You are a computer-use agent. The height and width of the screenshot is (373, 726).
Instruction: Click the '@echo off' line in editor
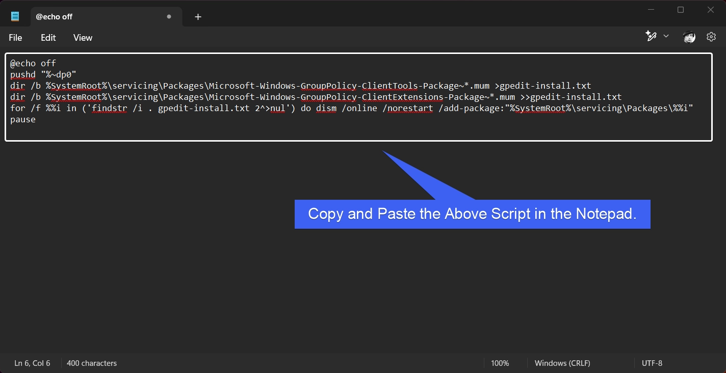[x=33, y=63]
